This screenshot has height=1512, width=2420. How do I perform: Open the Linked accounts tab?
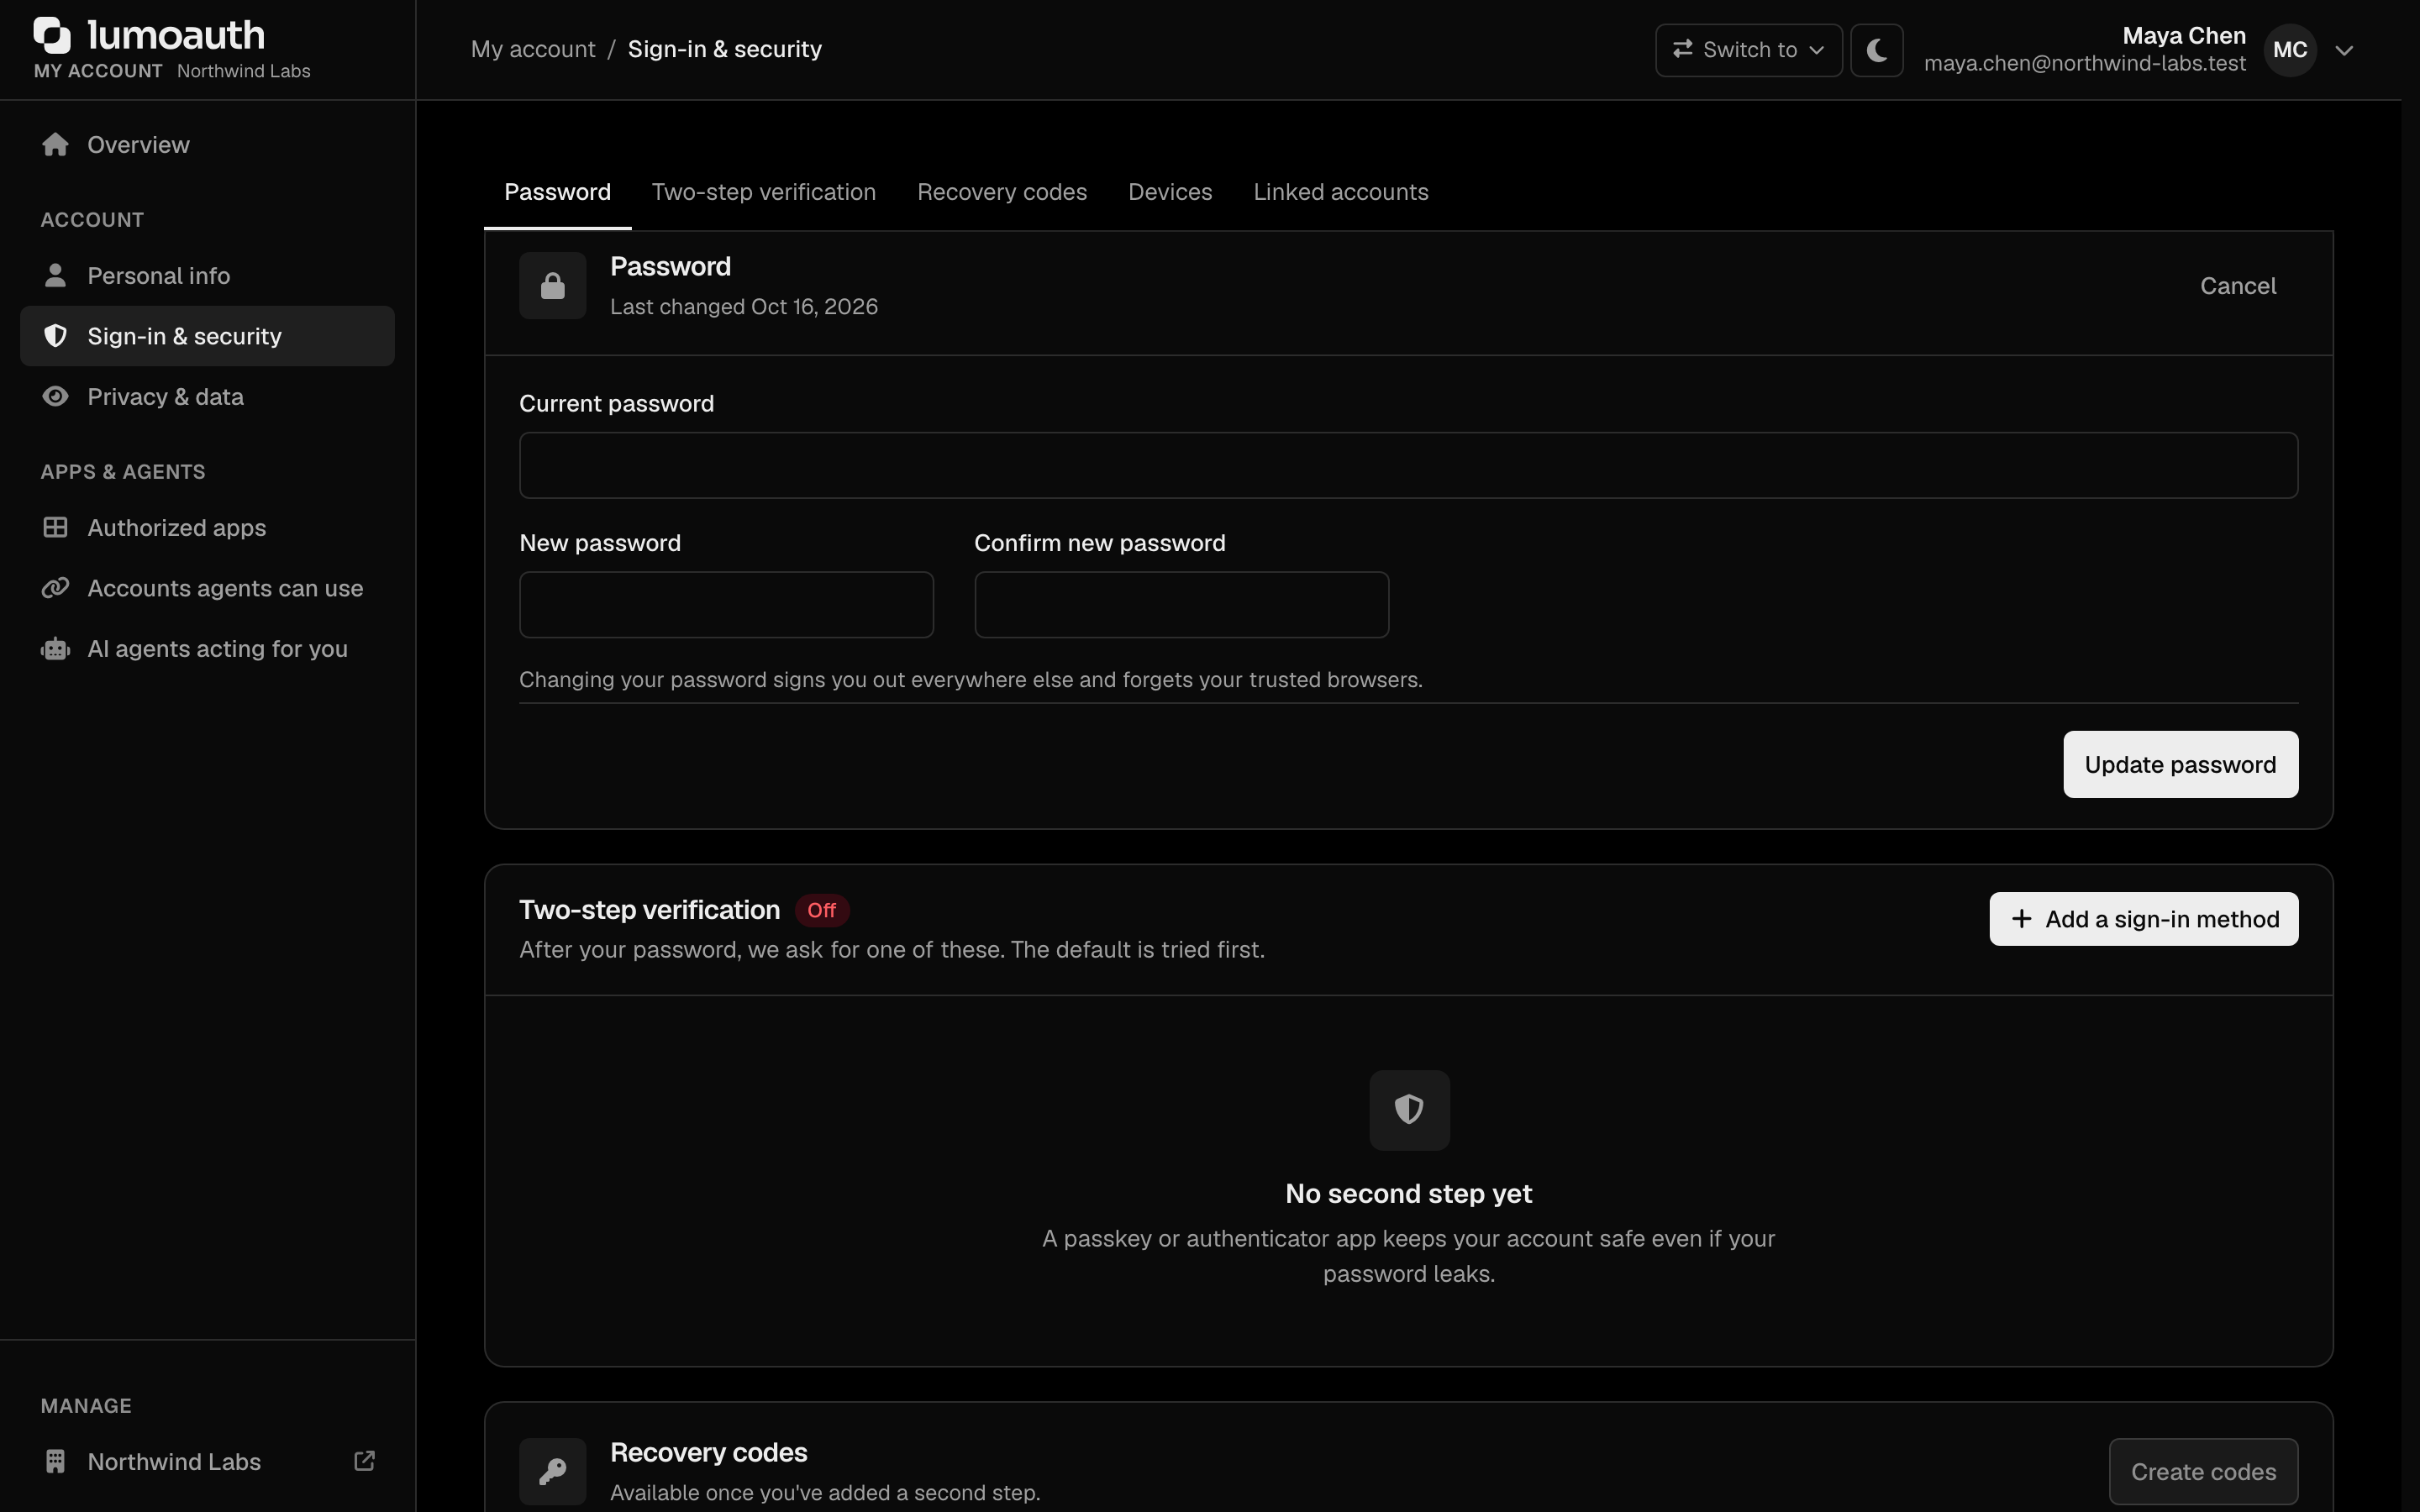1341,192
